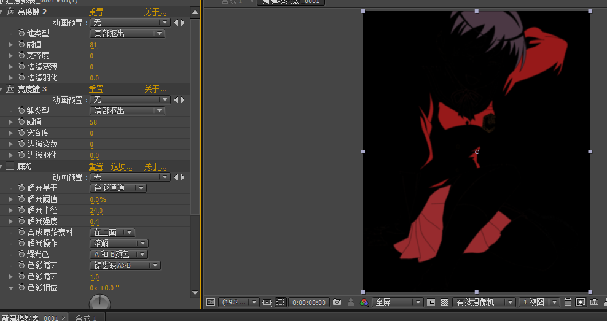This screenshot has width=607, height=321.
Task: Select the 新建摄影表_0001 timeline tab
Action: [x=29, y=317]
